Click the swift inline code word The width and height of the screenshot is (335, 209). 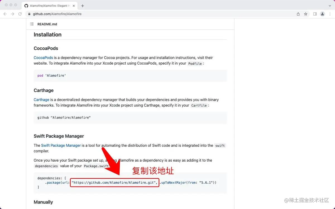tap(220, 146)
